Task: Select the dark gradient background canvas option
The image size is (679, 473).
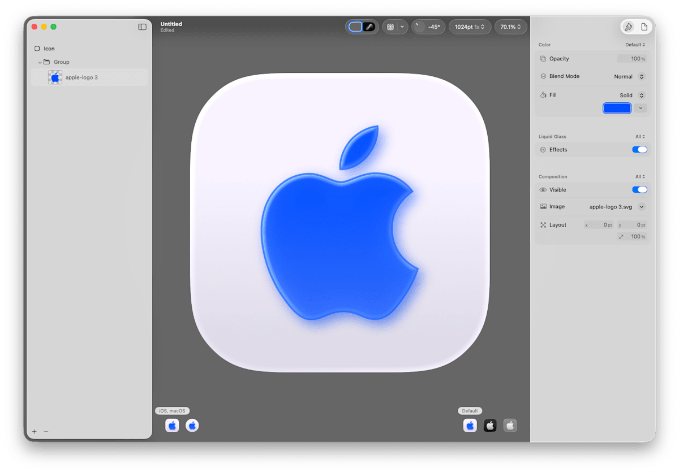Action: (369, 27)
